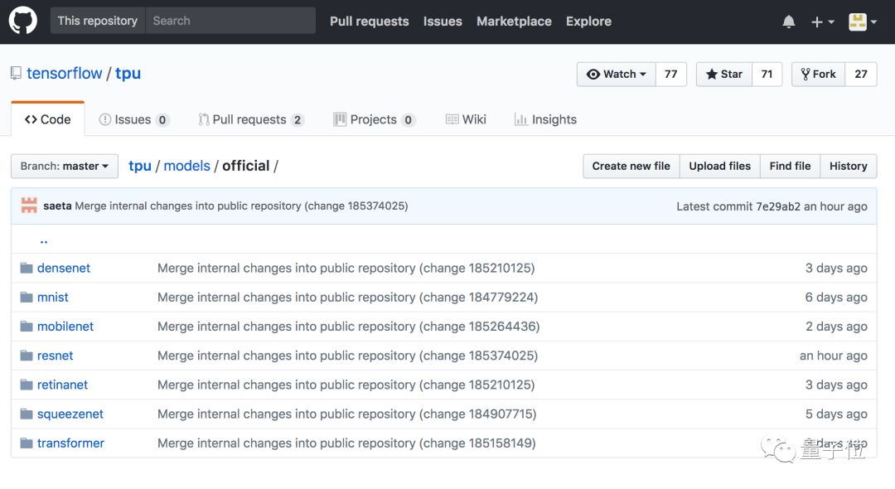The height and width of the screenshot is (489, 895).
Task: Expand the plus create-new menu
Action: [x=823, y=22]
